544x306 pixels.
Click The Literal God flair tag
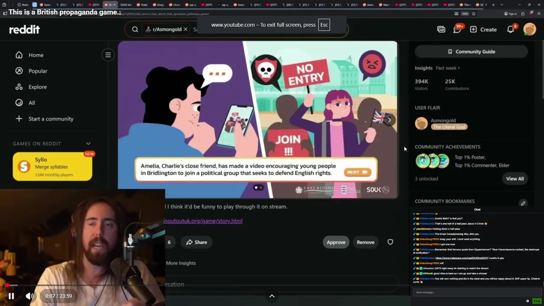point(449,127)
